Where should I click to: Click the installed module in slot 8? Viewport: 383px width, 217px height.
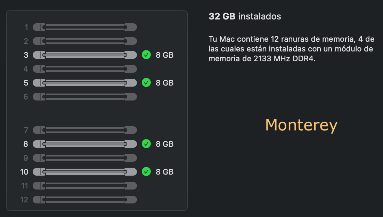click(84, 144)
